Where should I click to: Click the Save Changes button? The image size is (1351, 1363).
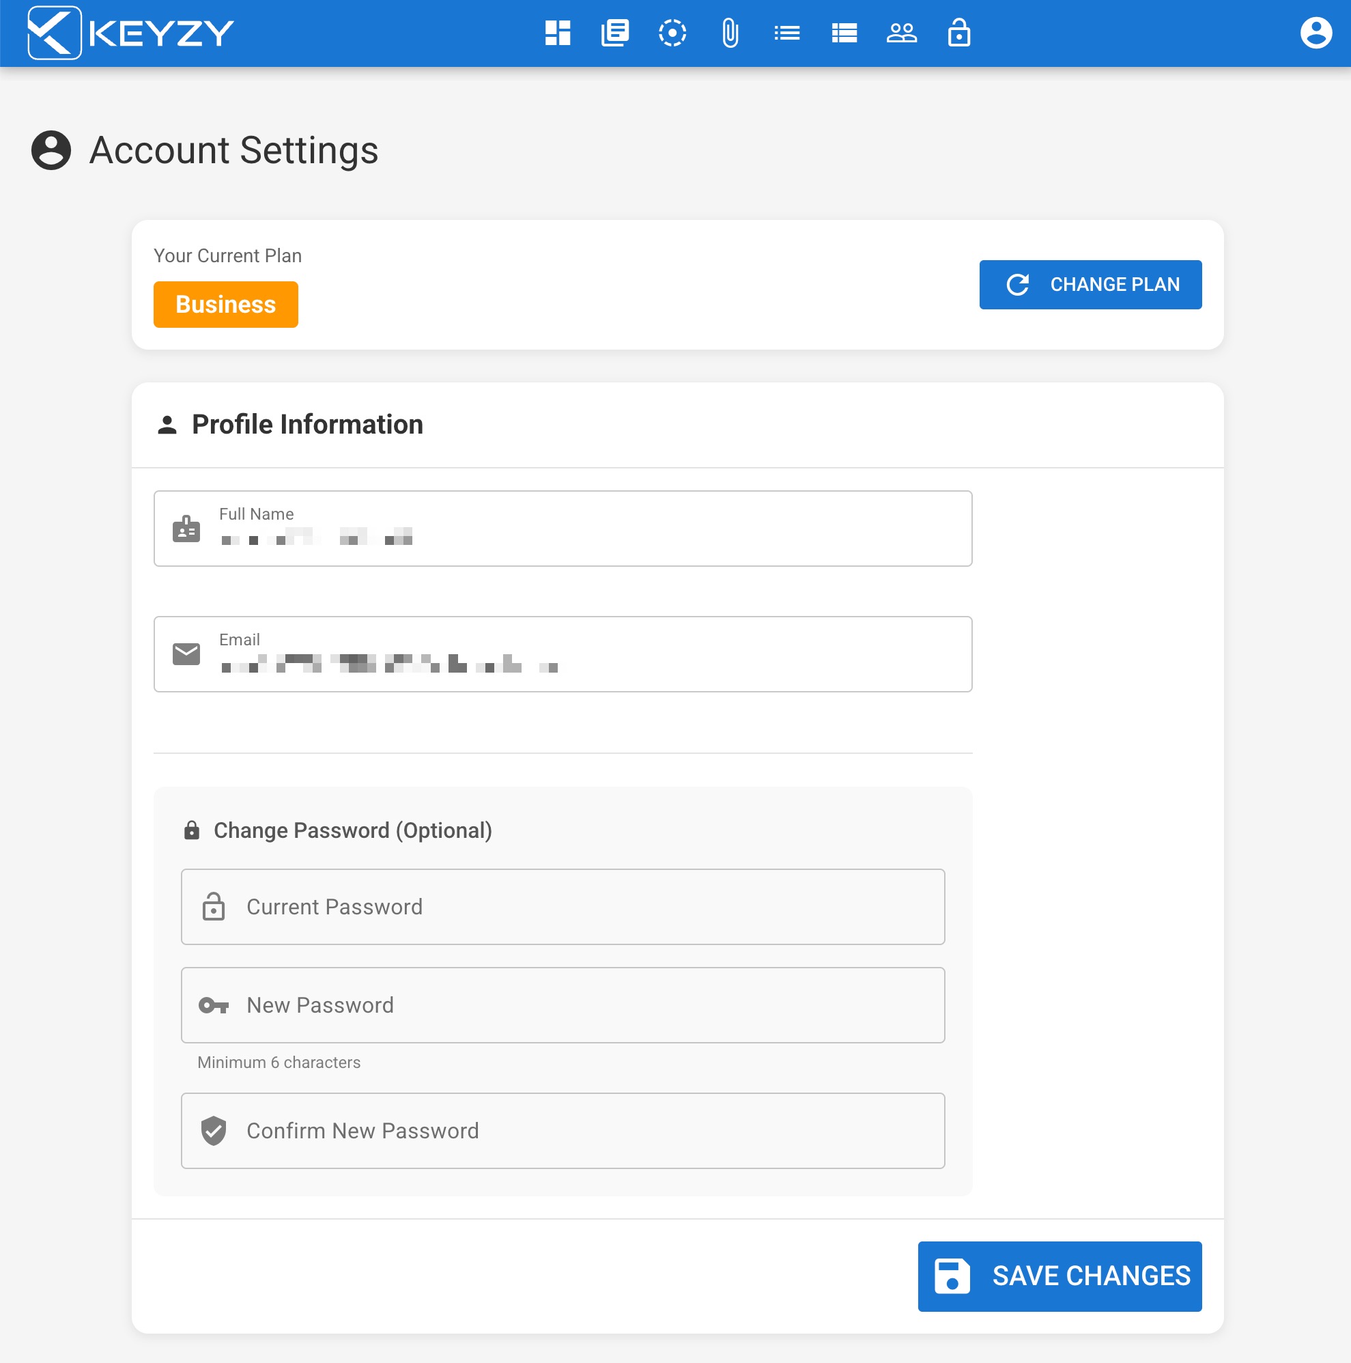1060,1276
